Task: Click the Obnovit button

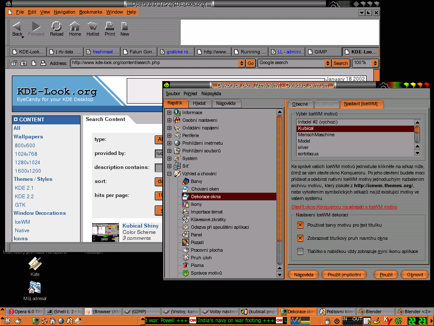Action: point(415,275)
